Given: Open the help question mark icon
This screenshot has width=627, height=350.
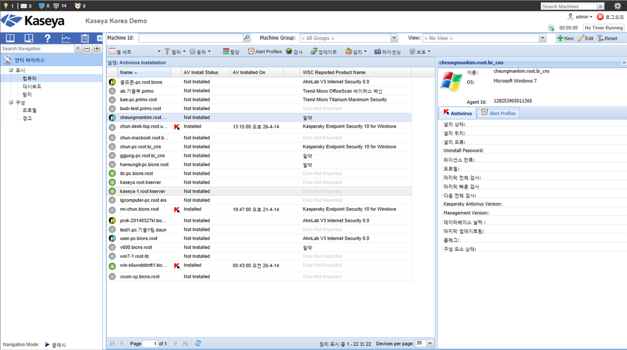Looking at the screenshot, I should tap(47, 38).
